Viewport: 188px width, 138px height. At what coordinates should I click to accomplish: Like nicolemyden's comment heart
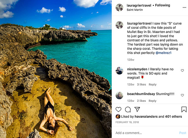click(182, 70)
